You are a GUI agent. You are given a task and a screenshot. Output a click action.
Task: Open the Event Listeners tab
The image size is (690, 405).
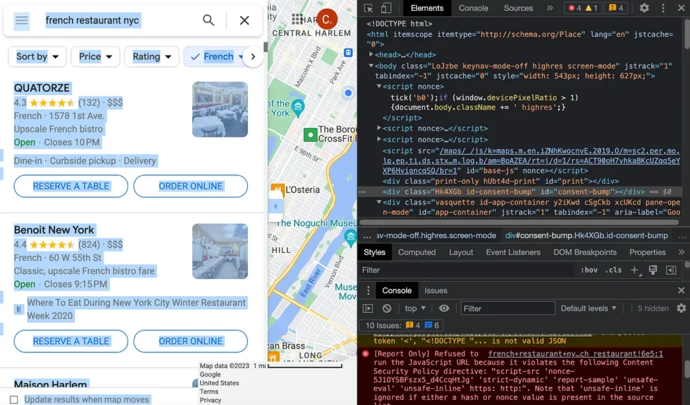click(513, 252)
